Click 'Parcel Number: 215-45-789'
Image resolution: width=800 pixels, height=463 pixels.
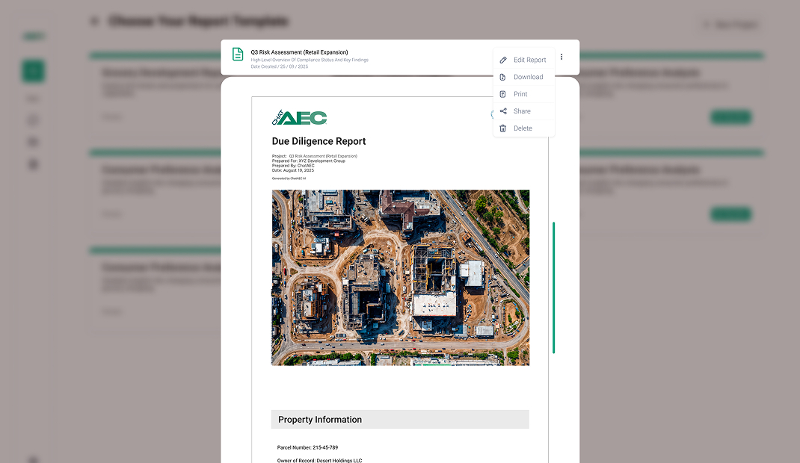pyautogui.click(x=307, y=447)
